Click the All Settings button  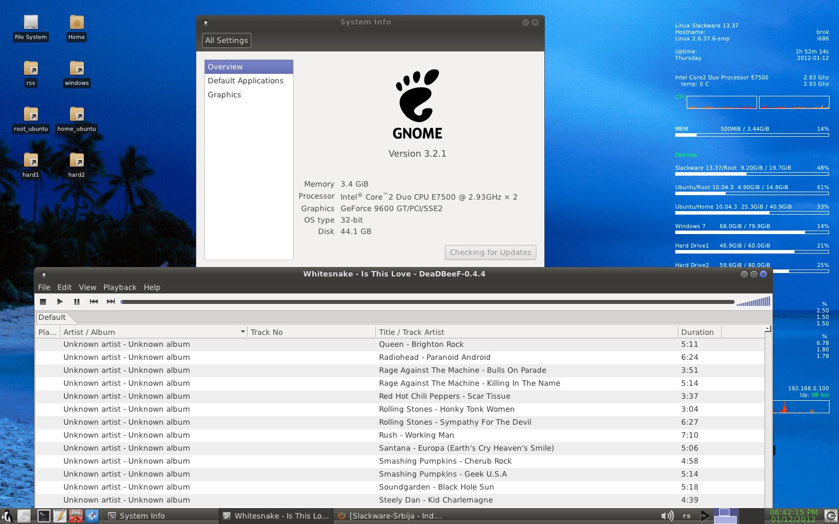click(226, 40)
